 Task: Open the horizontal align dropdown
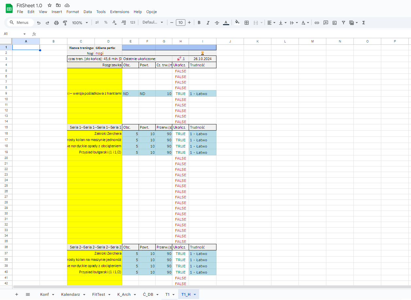tap(271, 23)
